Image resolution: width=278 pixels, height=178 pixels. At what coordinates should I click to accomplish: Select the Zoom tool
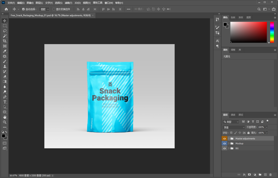(5, 122)
